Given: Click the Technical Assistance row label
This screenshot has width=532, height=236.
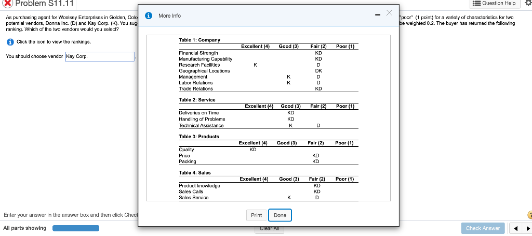Looking at the screenshot, I should point(201,125).
